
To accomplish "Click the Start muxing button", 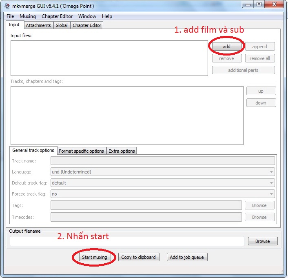I will [94, 257].
